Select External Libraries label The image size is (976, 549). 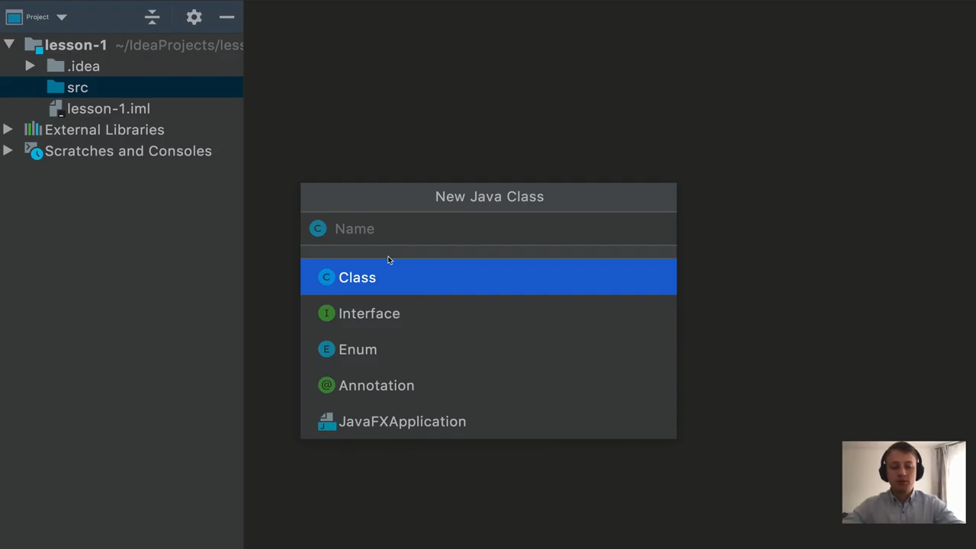point(104,130)
